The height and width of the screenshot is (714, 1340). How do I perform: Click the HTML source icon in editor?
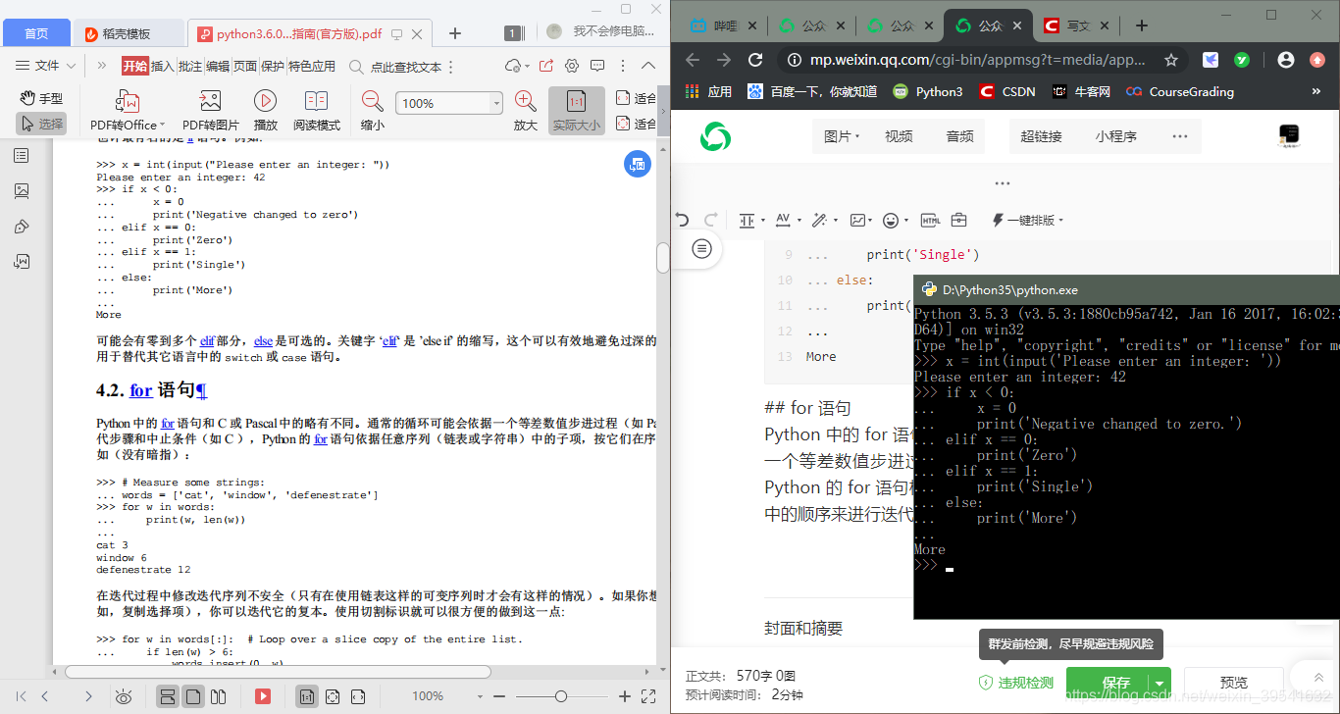930,220
